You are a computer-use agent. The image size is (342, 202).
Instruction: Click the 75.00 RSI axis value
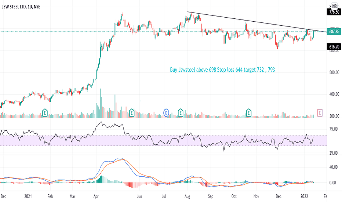pyautogui.click(x=333, y=129)
